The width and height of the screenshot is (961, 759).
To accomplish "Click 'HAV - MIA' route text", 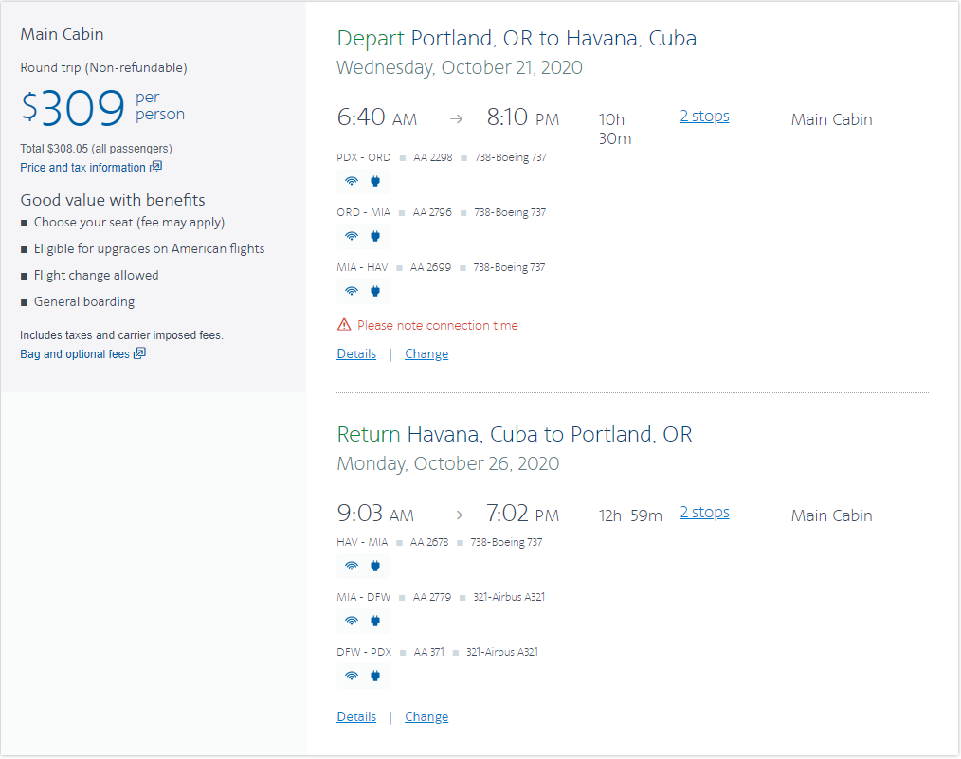I will [x=362, y=542].
